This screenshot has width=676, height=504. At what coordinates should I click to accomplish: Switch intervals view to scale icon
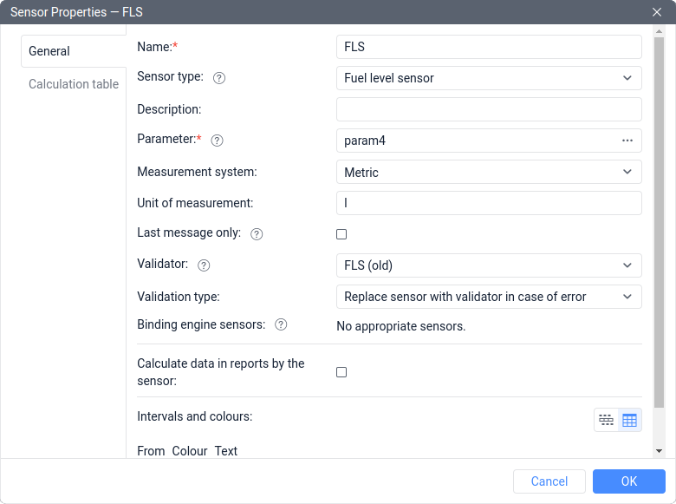coord(607,421)
